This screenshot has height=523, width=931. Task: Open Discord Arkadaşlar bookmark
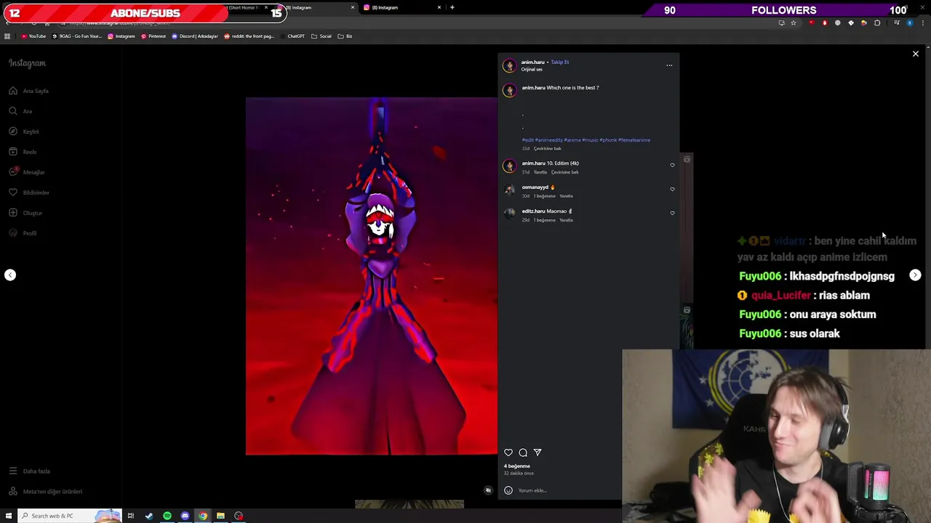[x=195, y=36]
